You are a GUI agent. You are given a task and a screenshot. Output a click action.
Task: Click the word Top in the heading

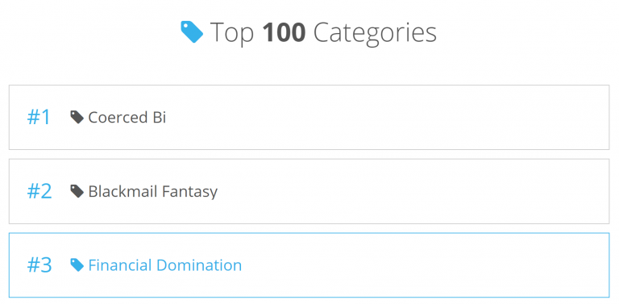click(x=232, y=33)
